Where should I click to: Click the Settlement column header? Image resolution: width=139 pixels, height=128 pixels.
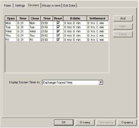(x=97, y=18)
